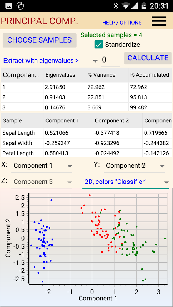The height and width of the screenshot is (307, 173).
Task: Tap the call notification icon
Action: (x=20, y=6)
